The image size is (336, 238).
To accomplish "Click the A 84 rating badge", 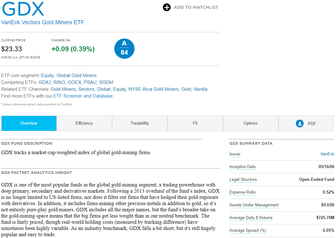I will (x=124, y=48).
